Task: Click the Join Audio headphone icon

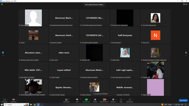Action: pyautogui.click(x=4, y=100)
